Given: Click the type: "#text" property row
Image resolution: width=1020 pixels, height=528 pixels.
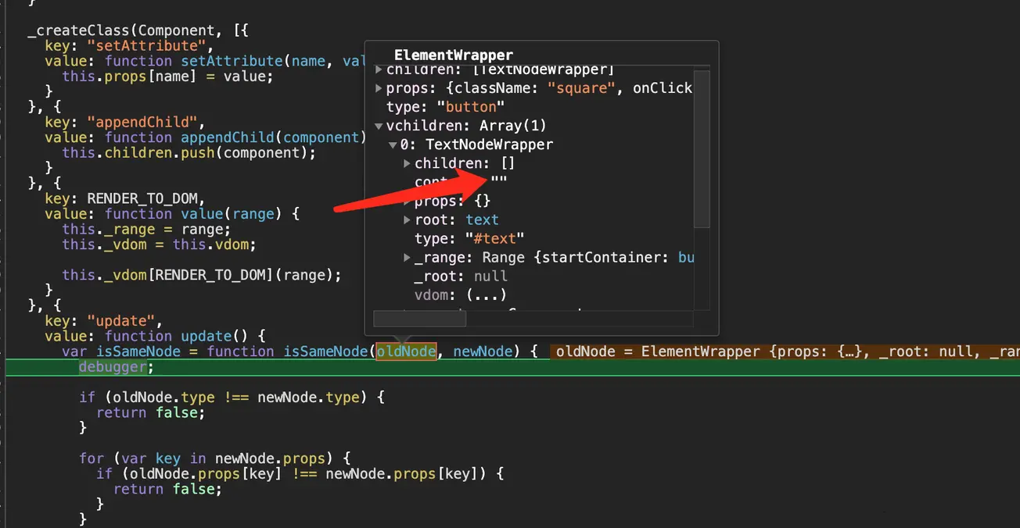Looking at the screenshot, I should click(x=469, y=238).
